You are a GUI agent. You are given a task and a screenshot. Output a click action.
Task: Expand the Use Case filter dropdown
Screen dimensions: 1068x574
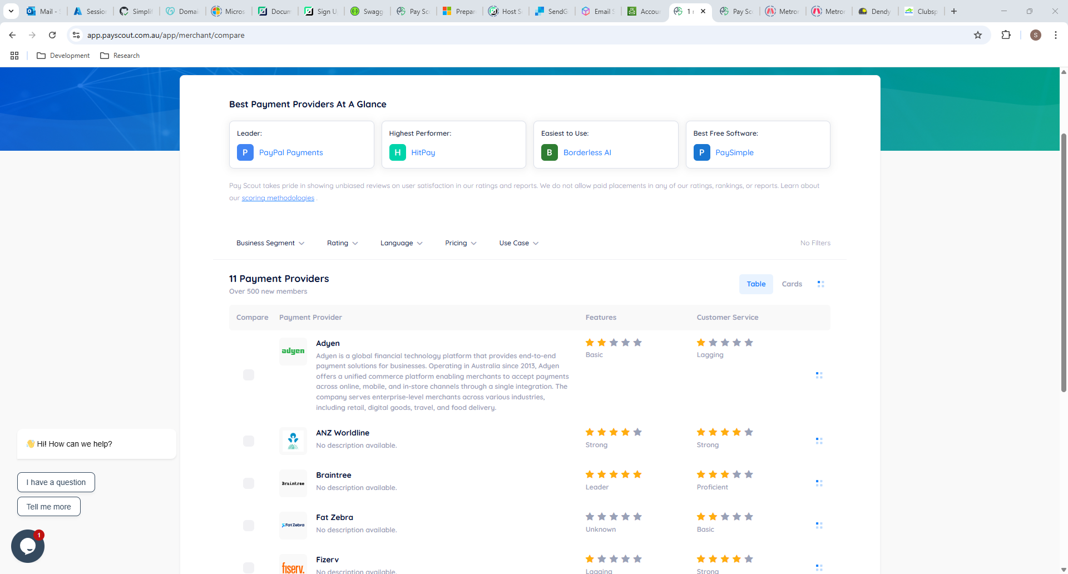click(x=519, y=243)
